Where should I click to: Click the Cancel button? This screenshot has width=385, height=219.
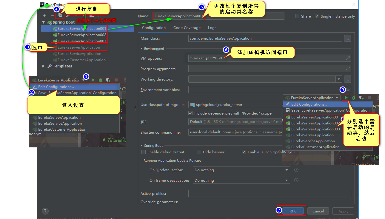coord(318,211)
